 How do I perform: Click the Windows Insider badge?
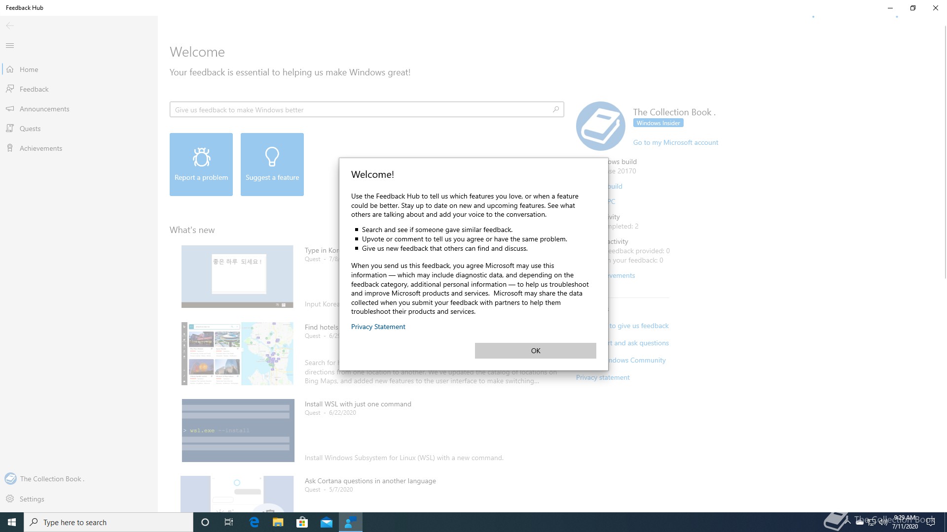click(658, 123)
